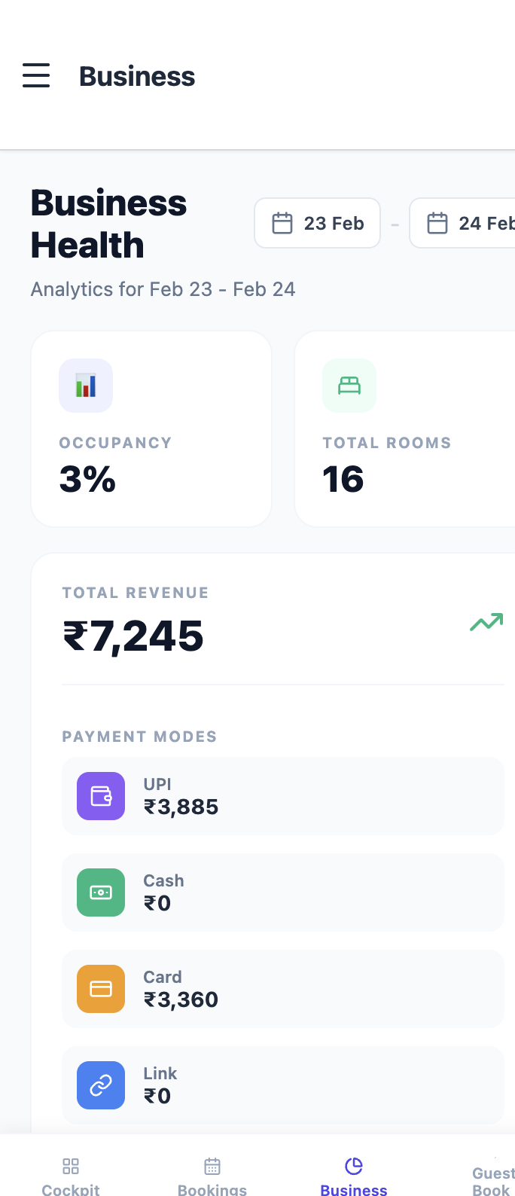Select the Card ₹3,360 payment row
This screenshot has width=515, height=1196.
tap(283, 989)
